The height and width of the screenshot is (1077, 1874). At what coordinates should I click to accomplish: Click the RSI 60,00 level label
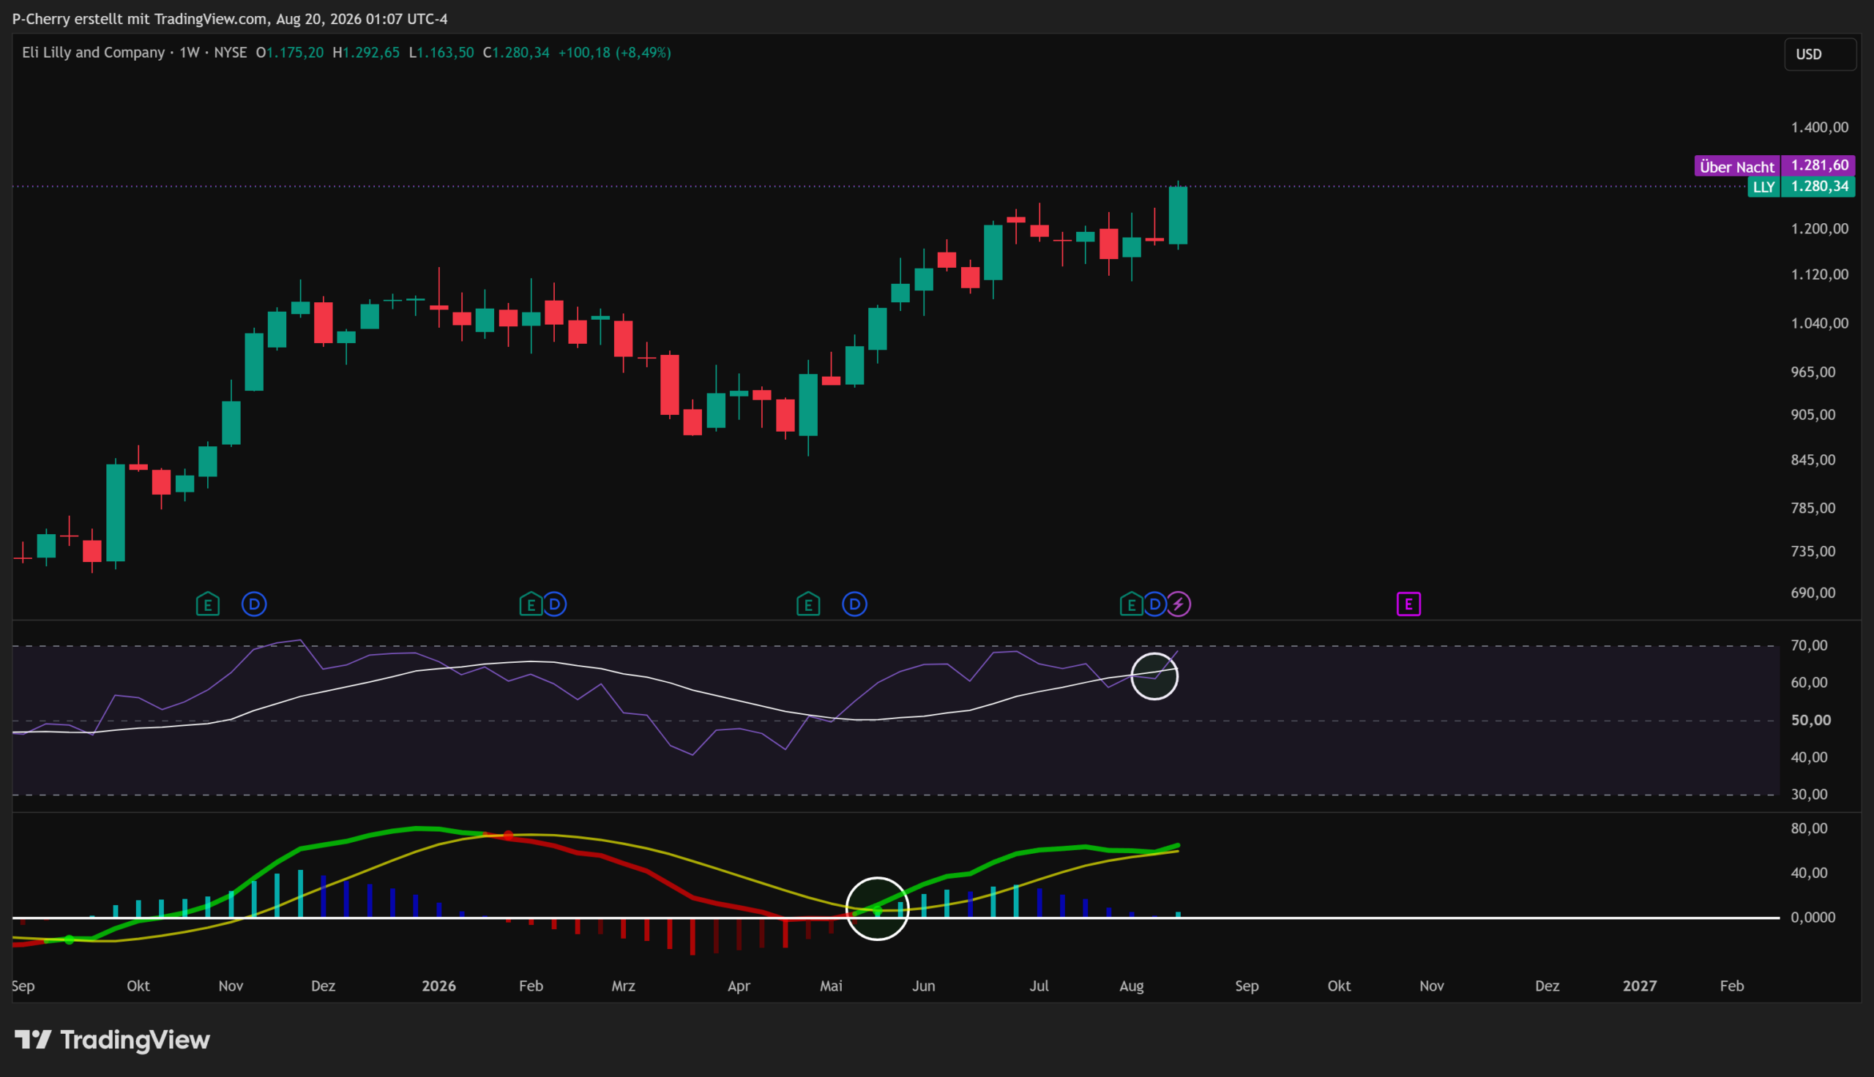pyautogui.click(x=1809, y=683)
